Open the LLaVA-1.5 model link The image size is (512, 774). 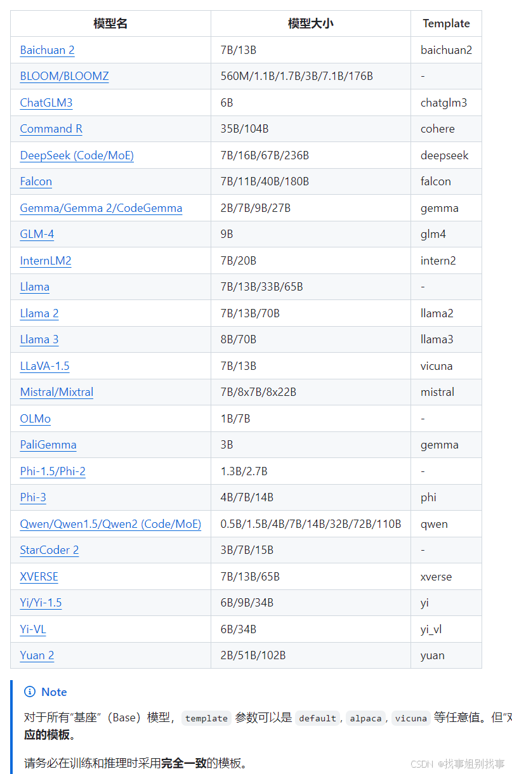[x=44, y=366]
